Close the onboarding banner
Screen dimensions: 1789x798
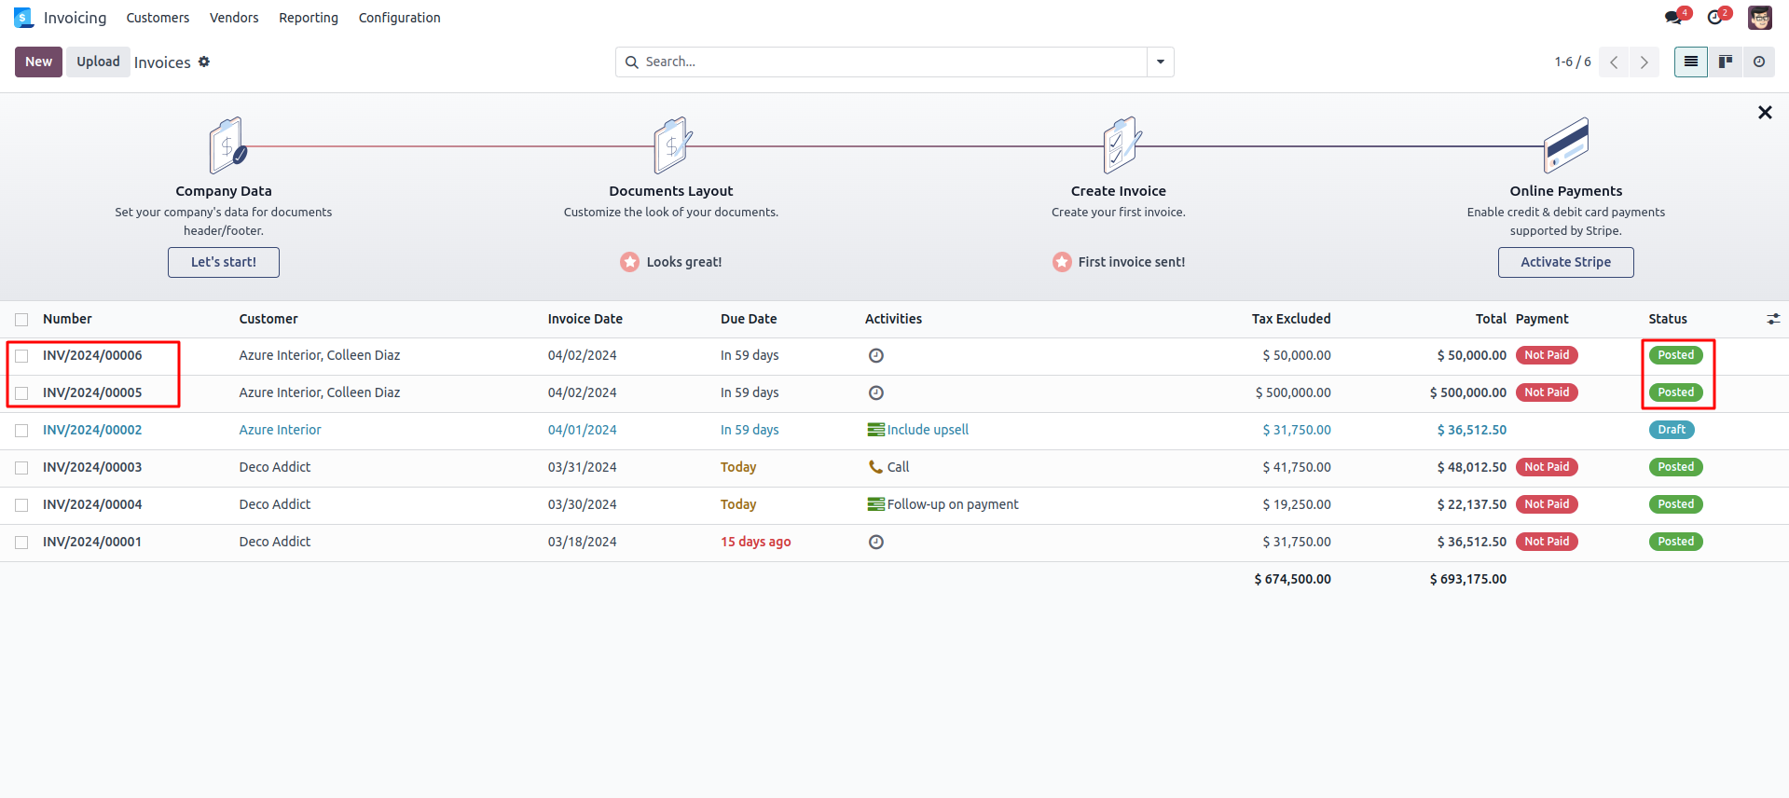point(1764,113)
